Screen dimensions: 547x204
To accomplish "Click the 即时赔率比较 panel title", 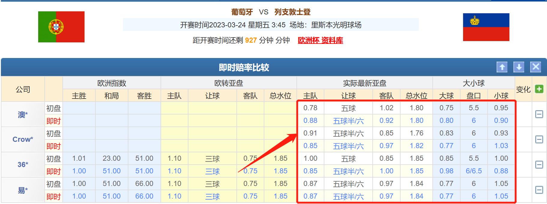I will (x=244, y=67).
